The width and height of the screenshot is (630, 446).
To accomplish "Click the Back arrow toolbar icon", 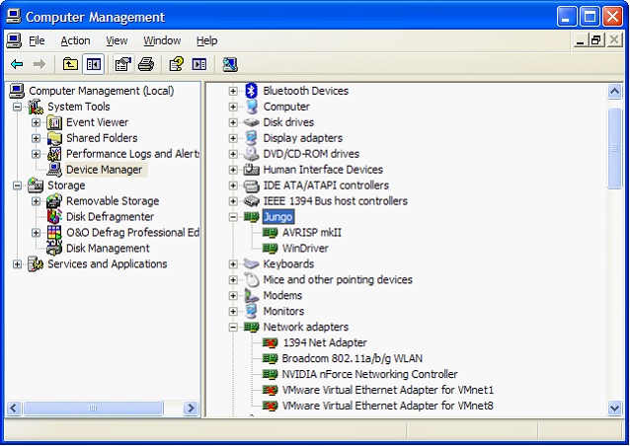I will (17, 64).
